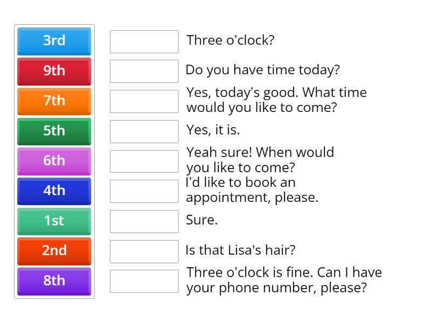Select the blue 3rd tile
Viewport: 431px width, 323px height.
54,41
